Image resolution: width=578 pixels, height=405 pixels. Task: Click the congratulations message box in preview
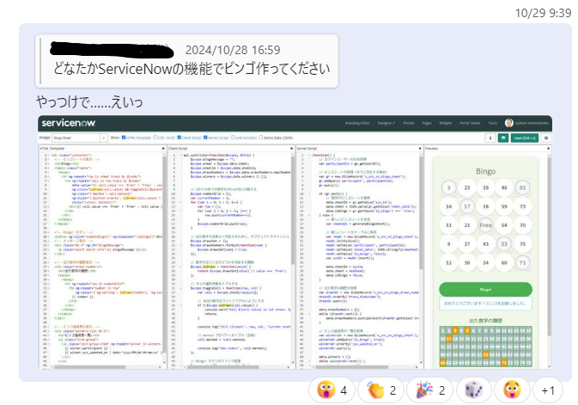pos(485,303)
